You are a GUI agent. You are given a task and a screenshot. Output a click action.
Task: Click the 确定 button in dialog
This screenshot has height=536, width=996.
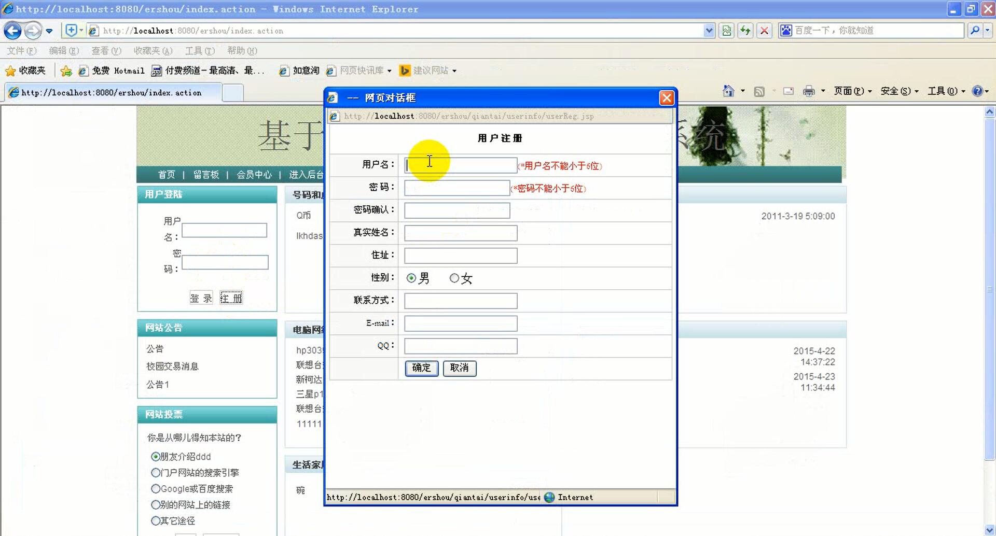[422, 368]
